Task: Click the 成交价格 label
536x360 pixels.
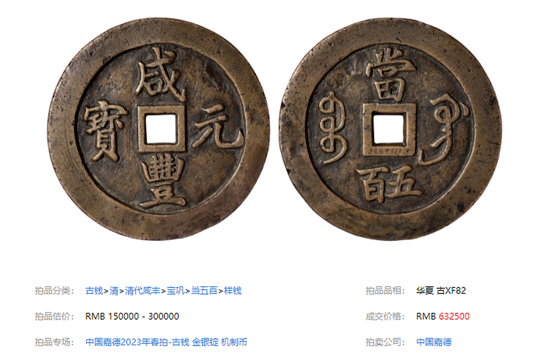Action: 385,316
